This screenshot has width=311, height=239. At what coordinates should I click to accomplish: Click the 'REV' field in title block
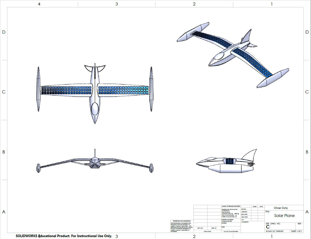pyautogui.click(x=299, y=224)
